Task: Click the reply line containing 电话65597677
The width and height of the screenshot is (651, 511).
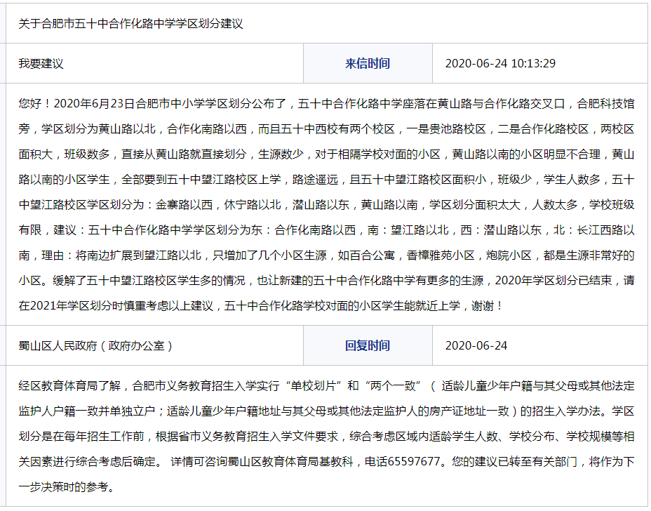Action: pyautogui.click(x=326, y=462)
